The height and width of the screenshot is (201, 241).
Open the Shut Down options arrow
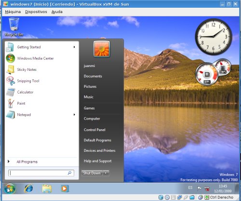(106, 173)
